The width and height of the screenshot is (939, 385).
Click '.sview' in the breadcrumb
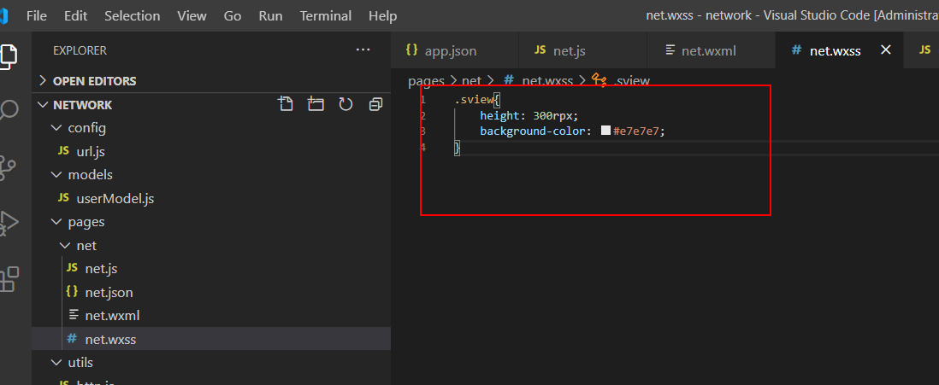tap(631, 80)
